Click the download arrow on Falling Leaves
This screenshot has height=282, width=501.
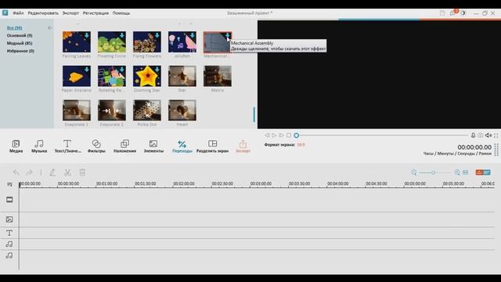(x=87, y=35)
